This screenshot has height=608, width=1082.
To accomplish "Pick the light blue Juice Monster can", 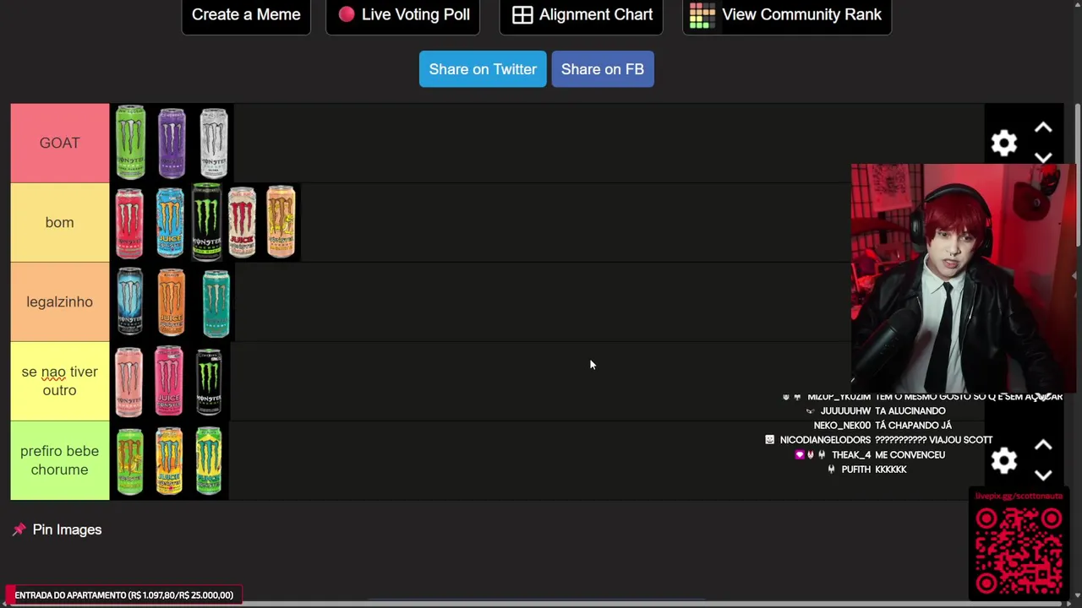I will tap(170, 222).
